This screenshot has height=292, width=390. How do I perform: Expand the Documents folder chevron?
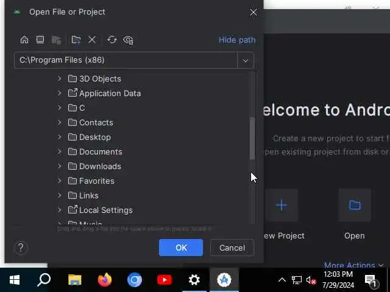(60, 151)
